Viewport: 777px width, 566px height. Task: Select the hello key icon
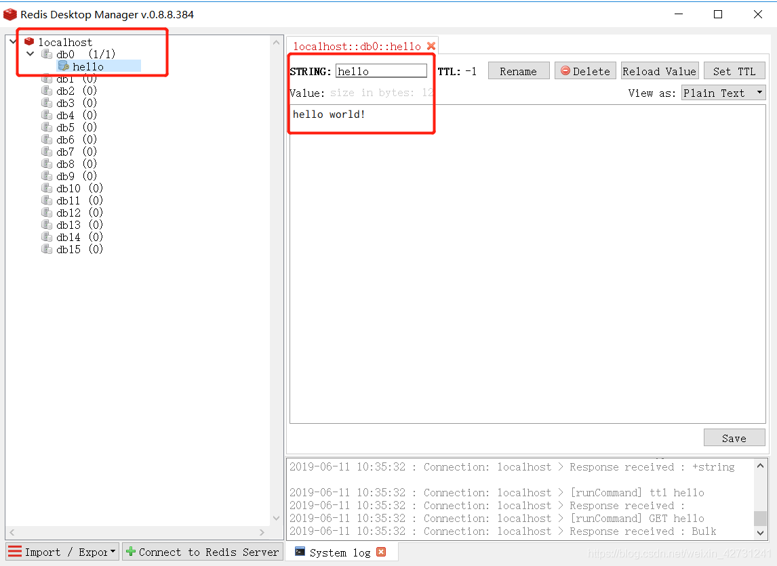click(x=64, y=66)
